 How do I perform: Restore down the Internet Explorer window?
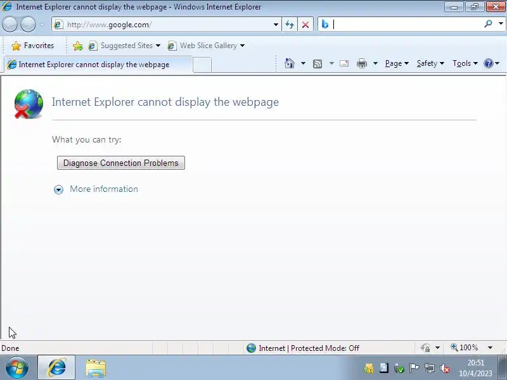pyautogui.click(x=474, y=7)
